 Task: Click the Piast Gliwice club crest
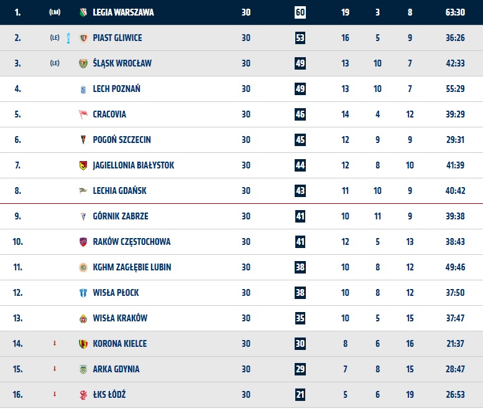83,38
